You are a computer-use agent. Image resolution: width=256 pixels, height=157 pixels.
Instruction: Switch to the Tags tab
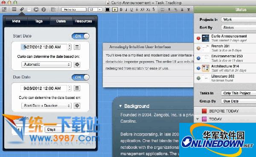point(39,21)
